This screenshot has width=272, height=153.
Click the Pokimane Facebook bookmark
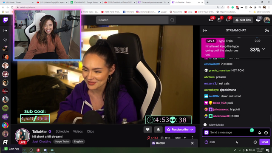click(128, 12)
